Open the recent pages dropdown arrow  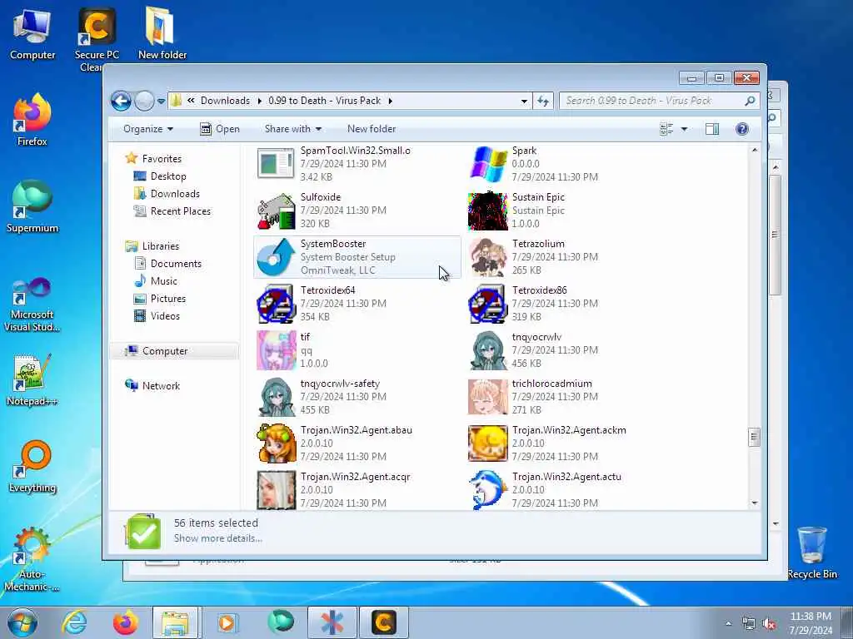(161, 101)
